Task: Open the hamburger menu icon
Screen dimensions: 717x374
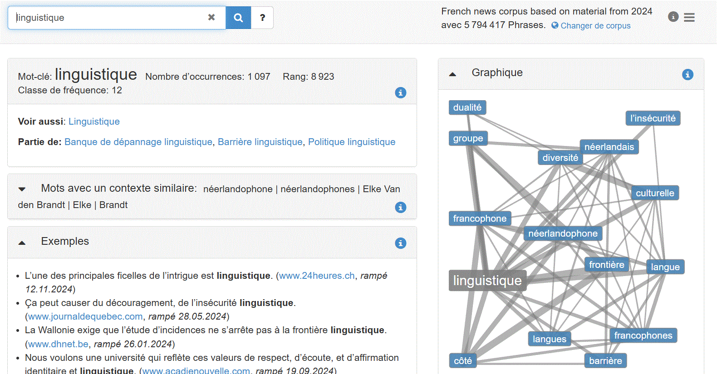Action: click(x=689, y=17)
